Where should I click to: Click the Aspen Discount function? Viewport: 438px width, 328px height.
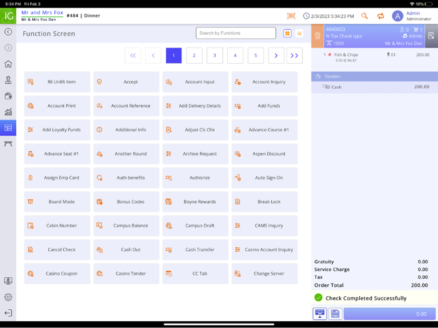265,154
